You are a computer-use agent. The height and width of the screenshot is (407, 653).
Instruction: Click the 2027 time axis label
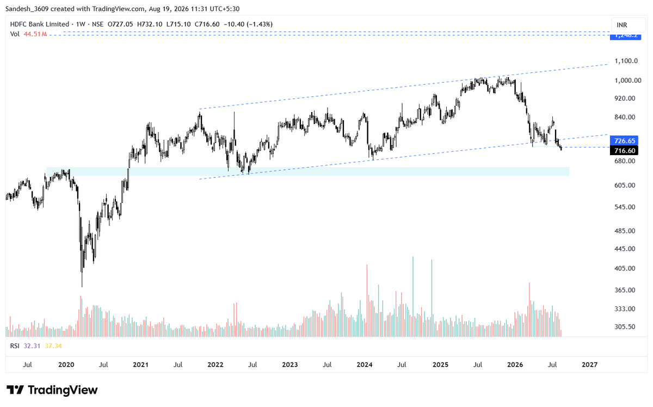pos(589,365)
